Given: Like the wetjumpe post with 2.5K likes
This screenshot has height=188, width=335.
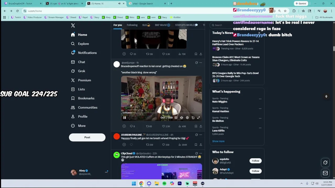Looking at the screenshot, I should [166, 126].
